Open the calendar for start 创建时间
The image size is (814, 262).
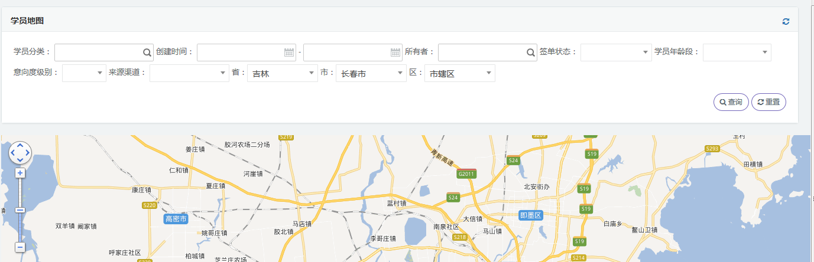[x=288, y=52]
